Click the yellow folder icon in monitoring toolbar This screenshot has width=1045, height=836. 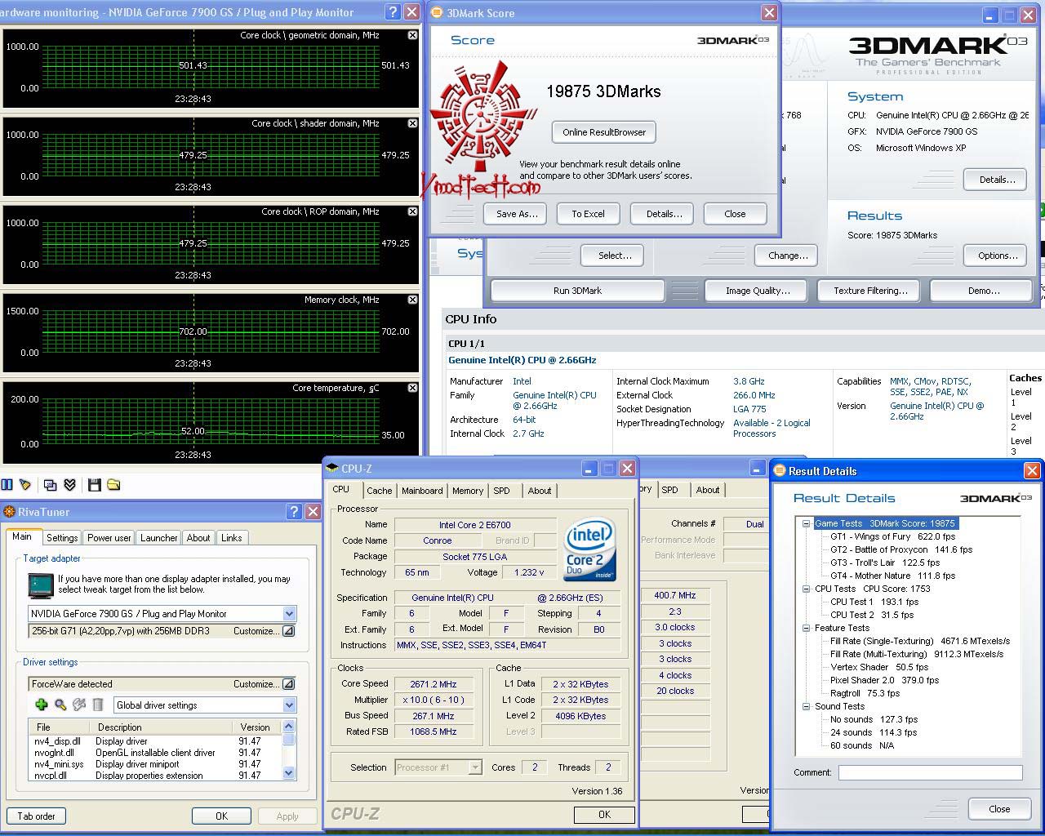tap(113, 485)
